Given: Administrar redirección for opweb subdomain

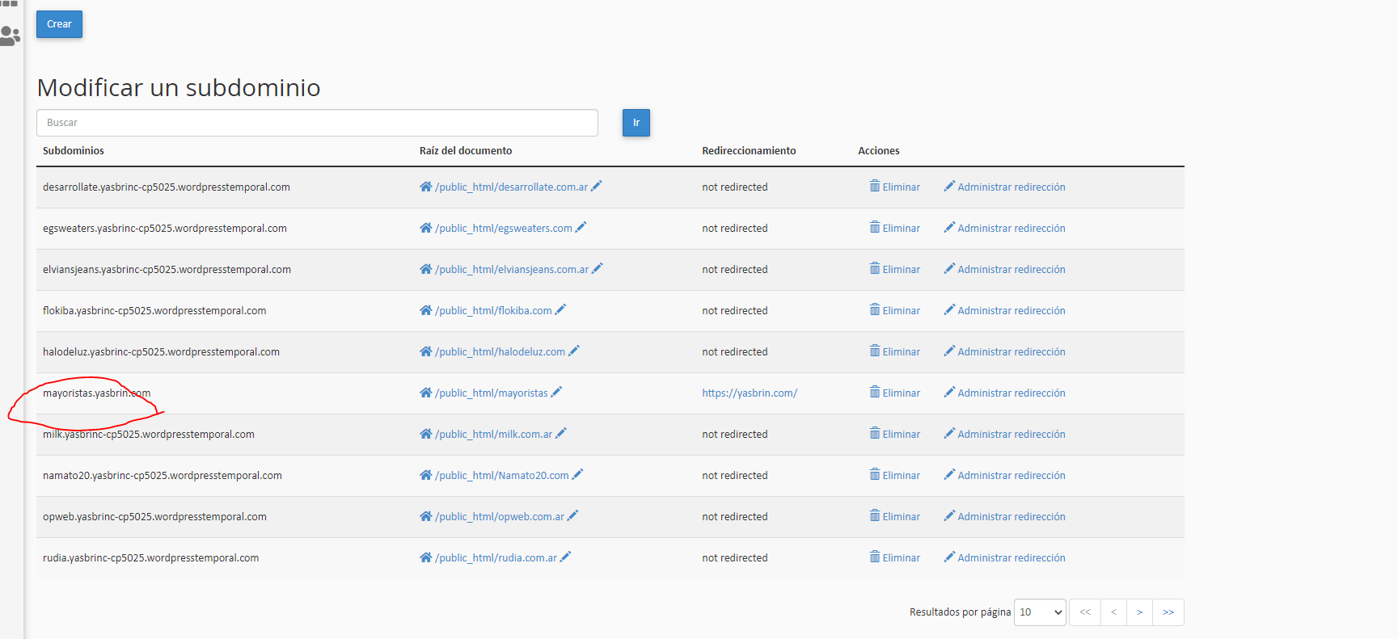Looking at the screenshot, I should coord(1004,517).
